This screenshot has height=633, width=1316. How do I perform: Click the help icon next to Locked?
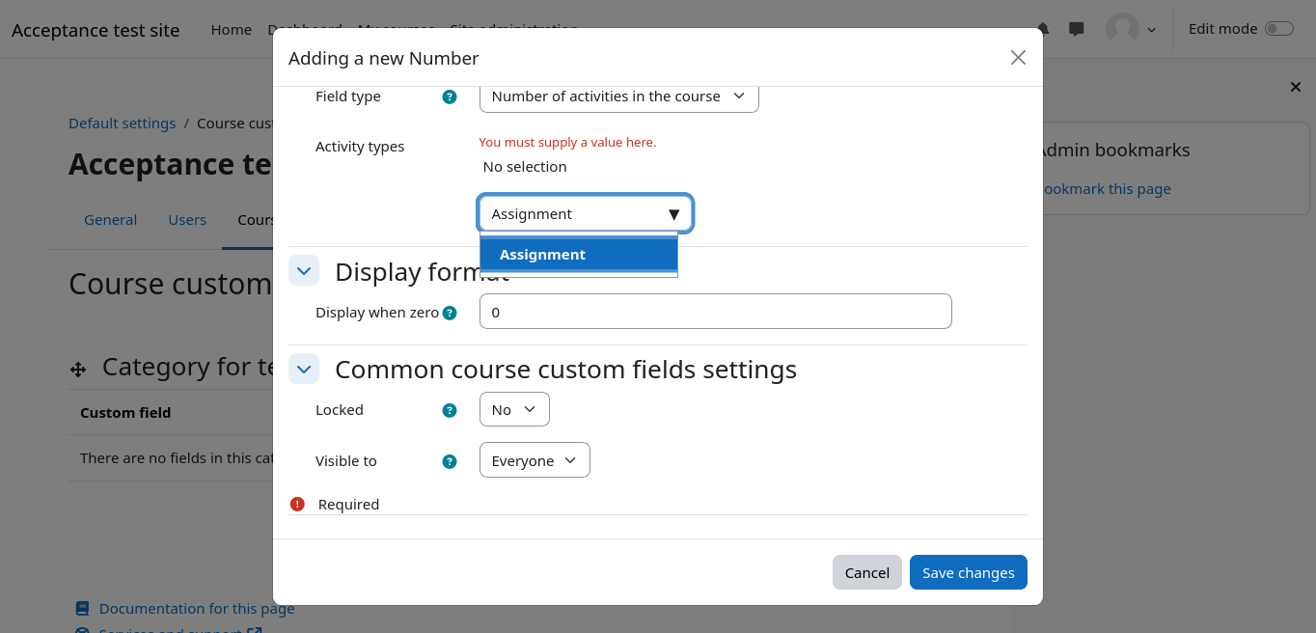point(449,410)
